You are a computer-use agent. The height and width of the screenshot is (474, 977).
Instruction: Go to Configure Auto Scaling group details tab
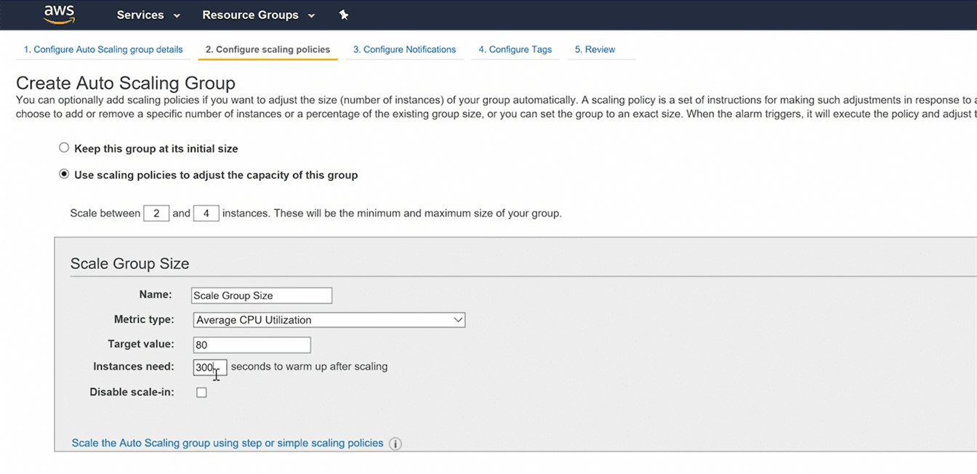(x=103, y=49)
